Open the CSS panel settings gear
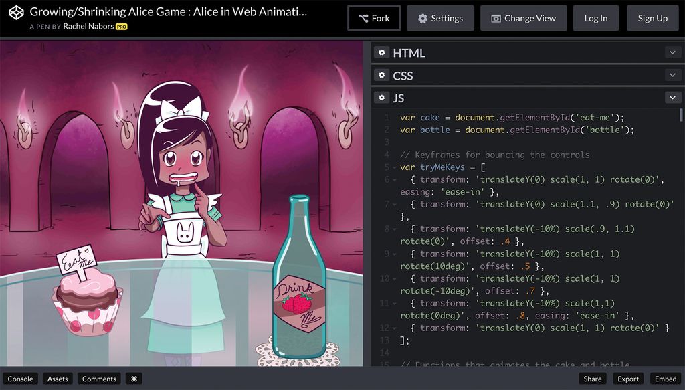 click(x=381, y=75)
